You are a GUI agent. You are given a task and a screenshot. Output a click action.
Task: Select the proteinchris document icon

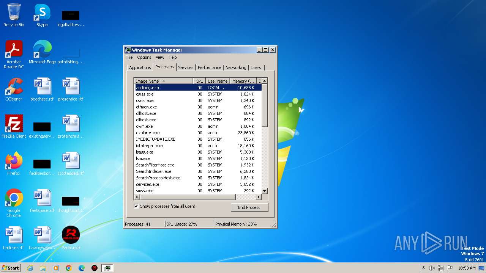point(71,127)
